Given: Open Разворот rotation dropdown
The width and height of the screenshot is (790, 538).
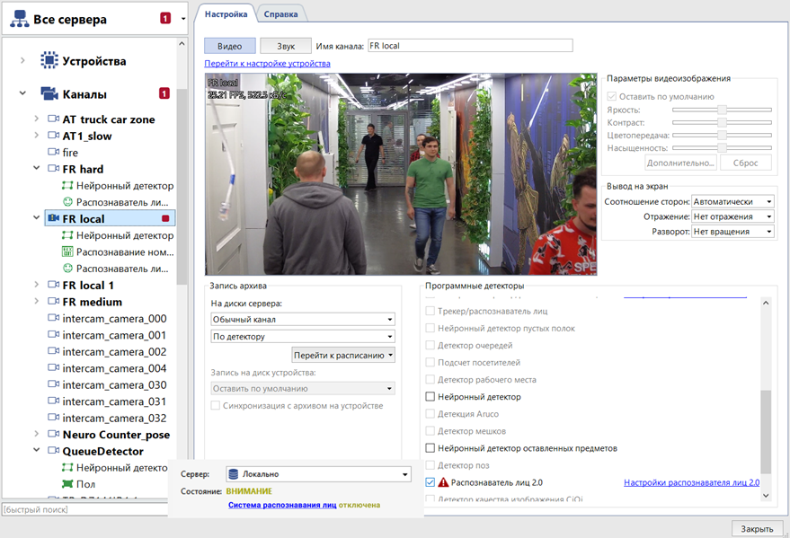Looking at the screenshot, I should [732, 232].
